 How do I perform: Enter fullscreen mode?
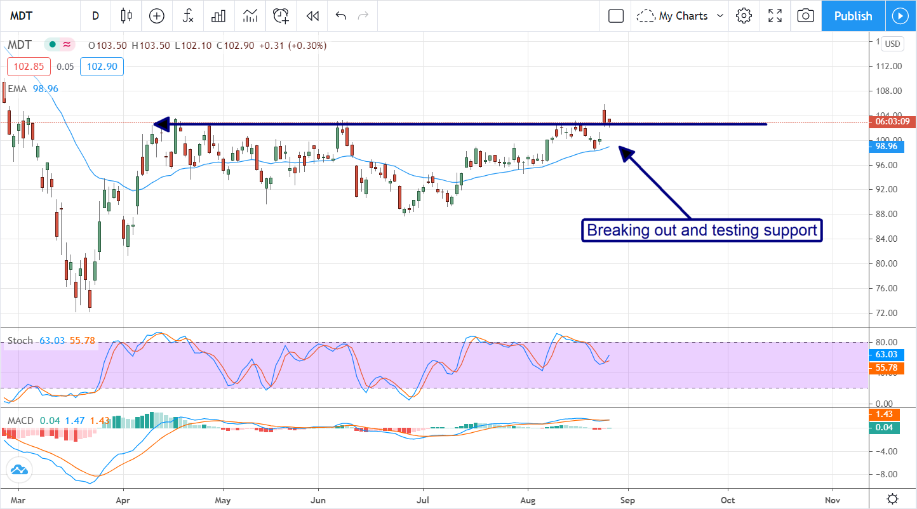775,16
